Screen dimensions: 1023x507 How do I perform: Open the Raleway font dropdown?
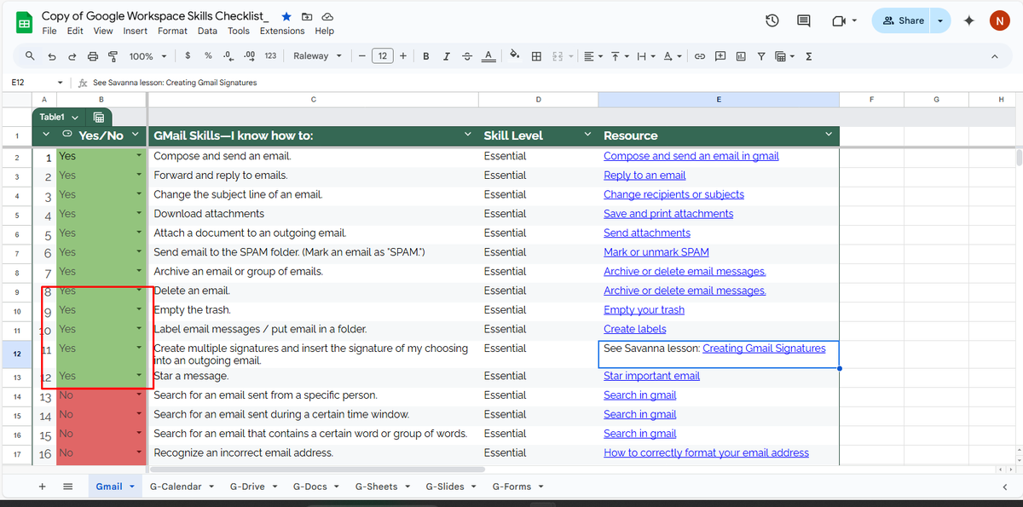point(317,56)
